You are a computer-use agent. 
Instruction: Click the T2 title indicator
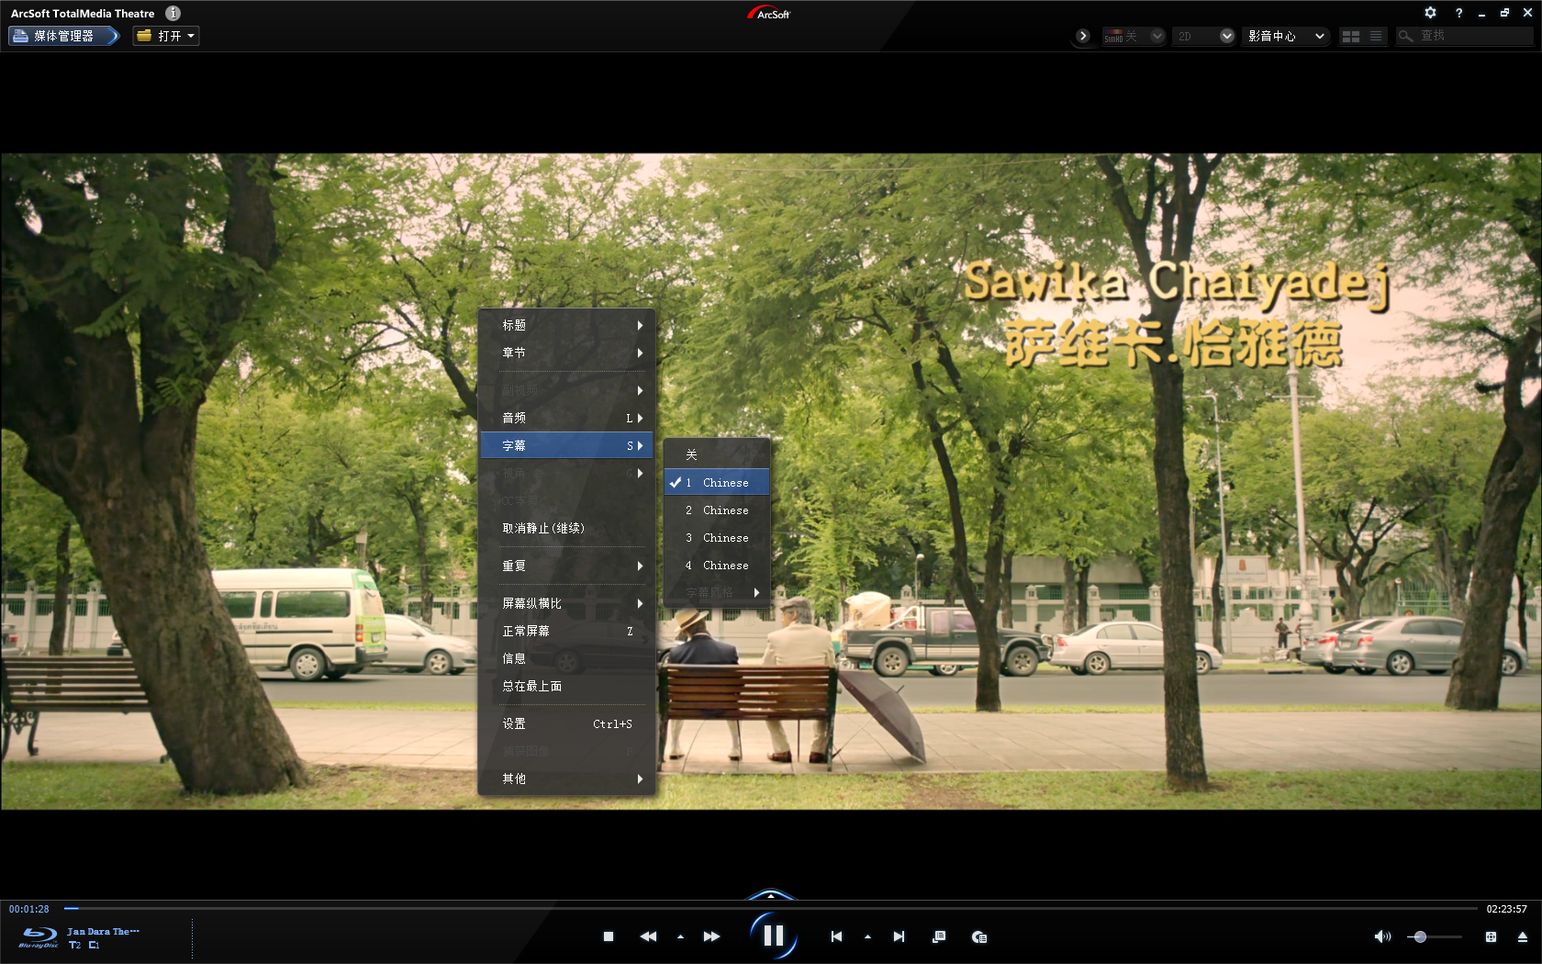(75, 945)
